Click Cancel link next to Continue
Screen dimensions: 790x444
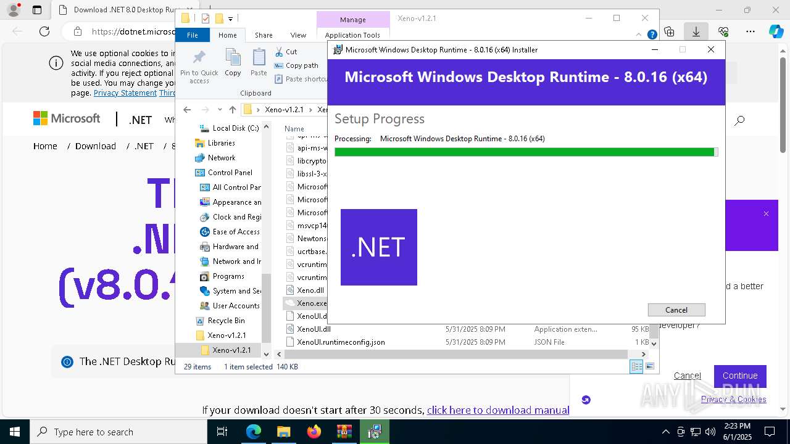click(688, 376)
